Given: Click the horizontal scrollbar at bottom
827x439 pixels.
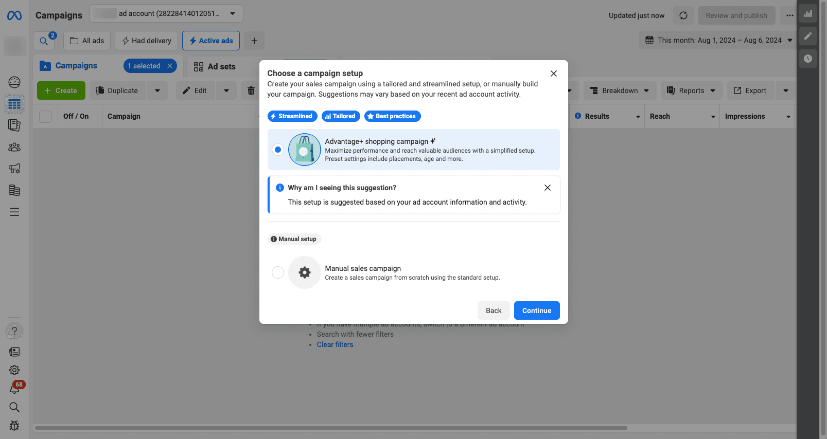Looking at the screenshot, I should 330,428.
